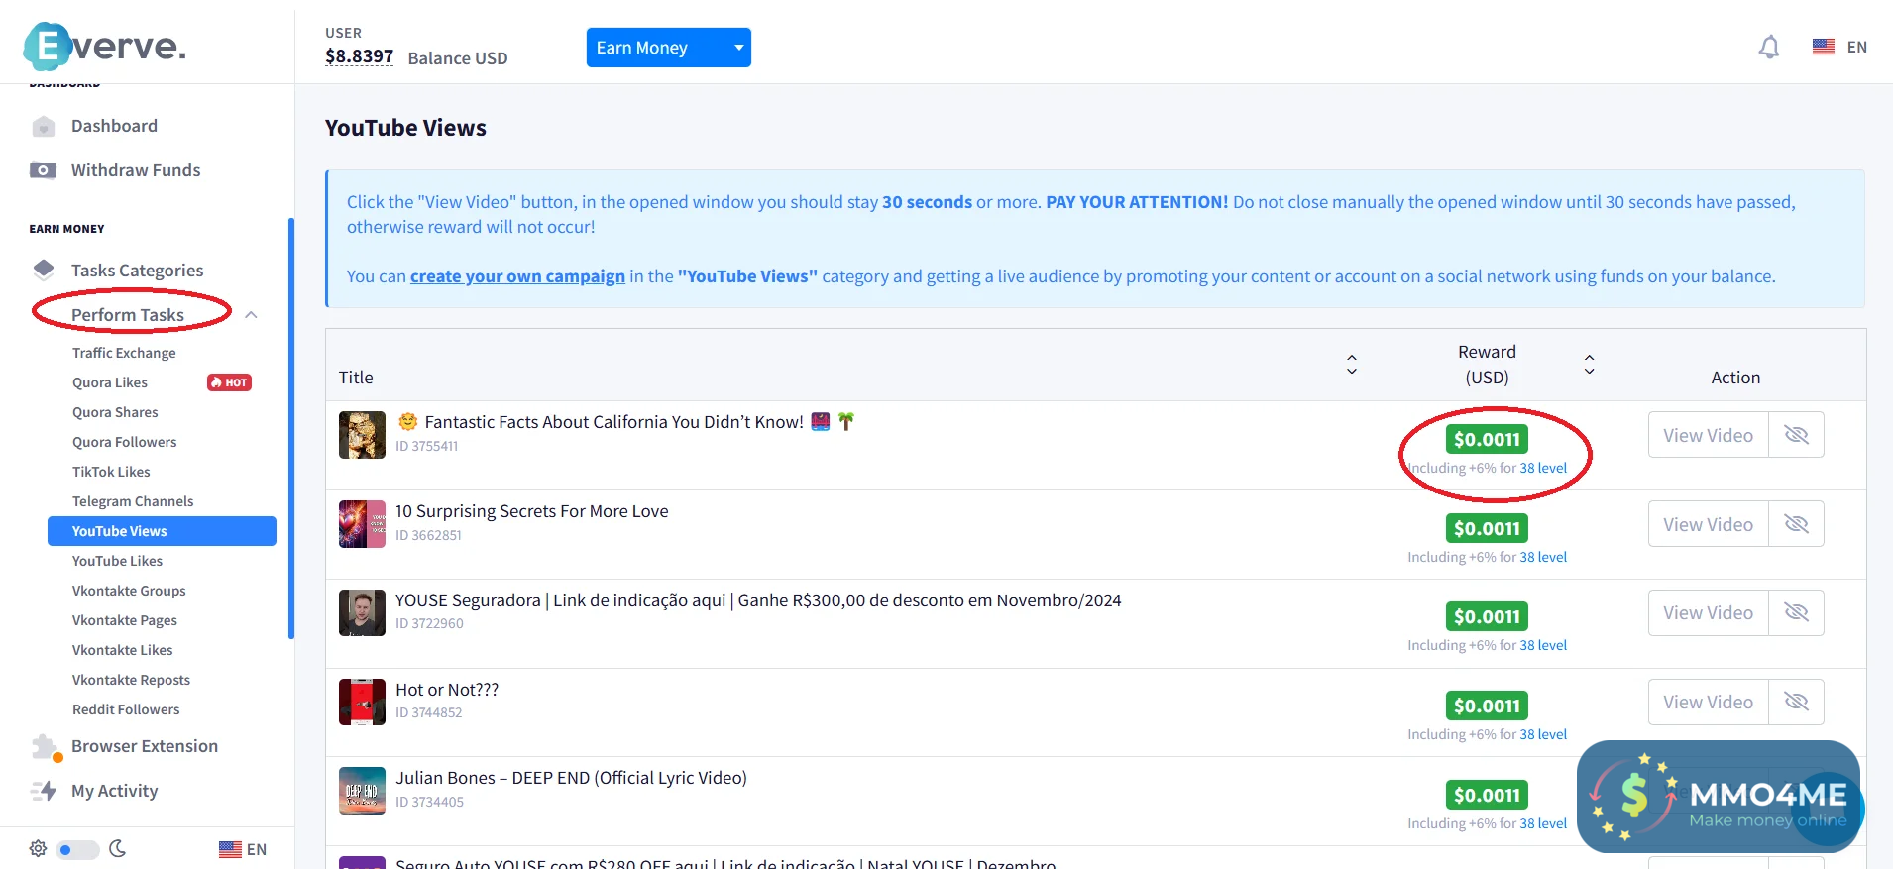
Task: Click the Julian Bones video thumbnail
Action: [362, 791]
